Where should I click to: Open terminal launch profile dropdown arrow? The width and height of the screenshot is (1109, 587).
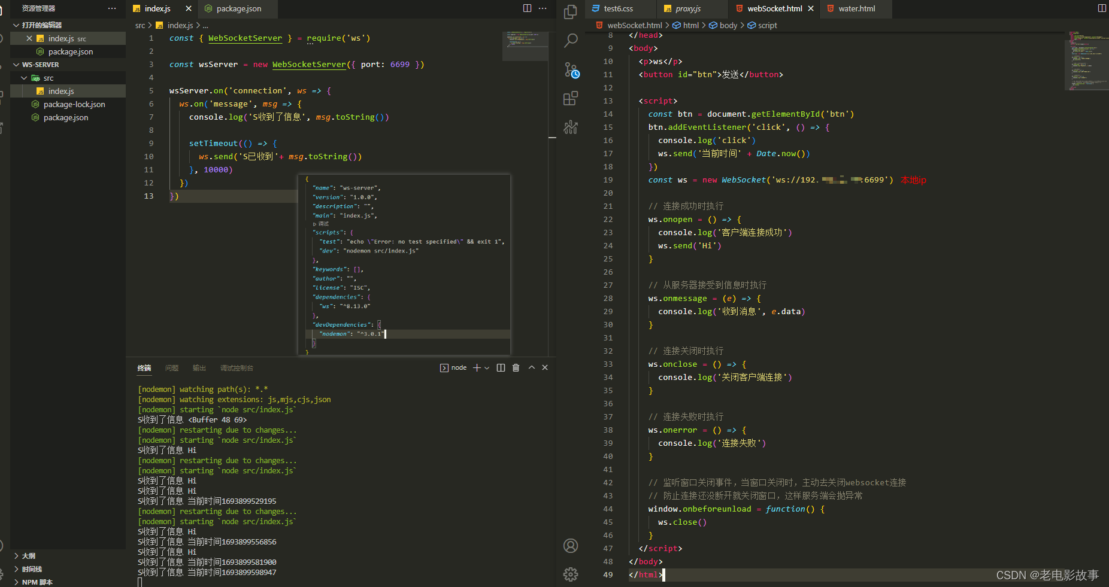(x=487, y=368)
